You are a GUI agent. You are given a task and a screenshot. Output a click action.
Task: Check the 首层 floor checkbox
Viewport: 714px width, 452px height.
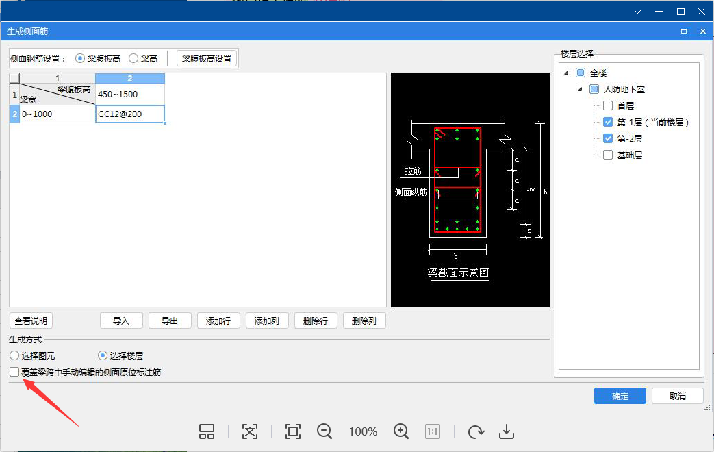coord(608,105)
